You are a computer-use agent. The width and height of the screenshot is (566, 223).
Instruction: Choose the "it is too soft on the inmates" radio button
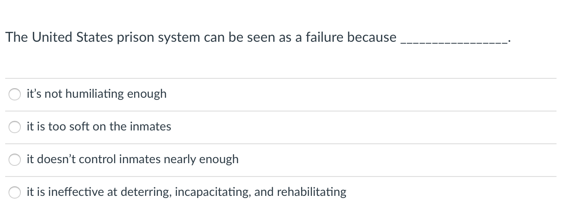(x=16, y=127)
